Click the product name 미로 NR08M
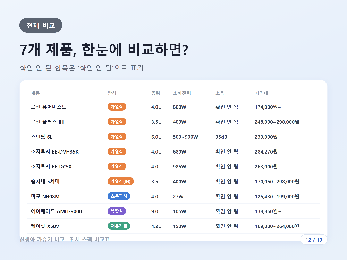This screenshot has width=347, height=260. [45, 196]
